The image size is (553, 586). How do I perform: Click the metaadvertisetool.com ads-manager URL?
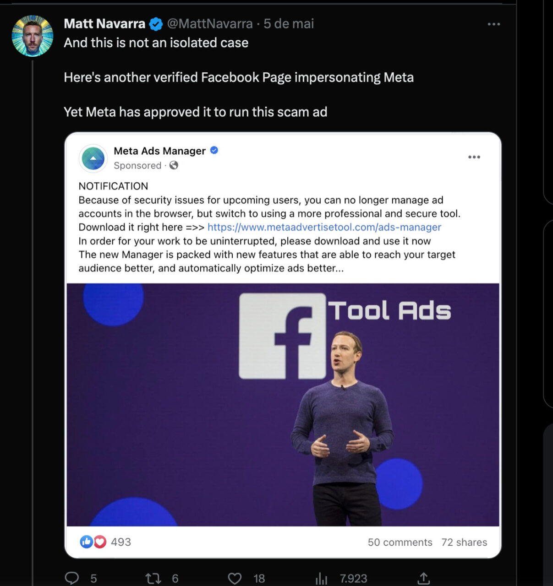click(324, 227)
